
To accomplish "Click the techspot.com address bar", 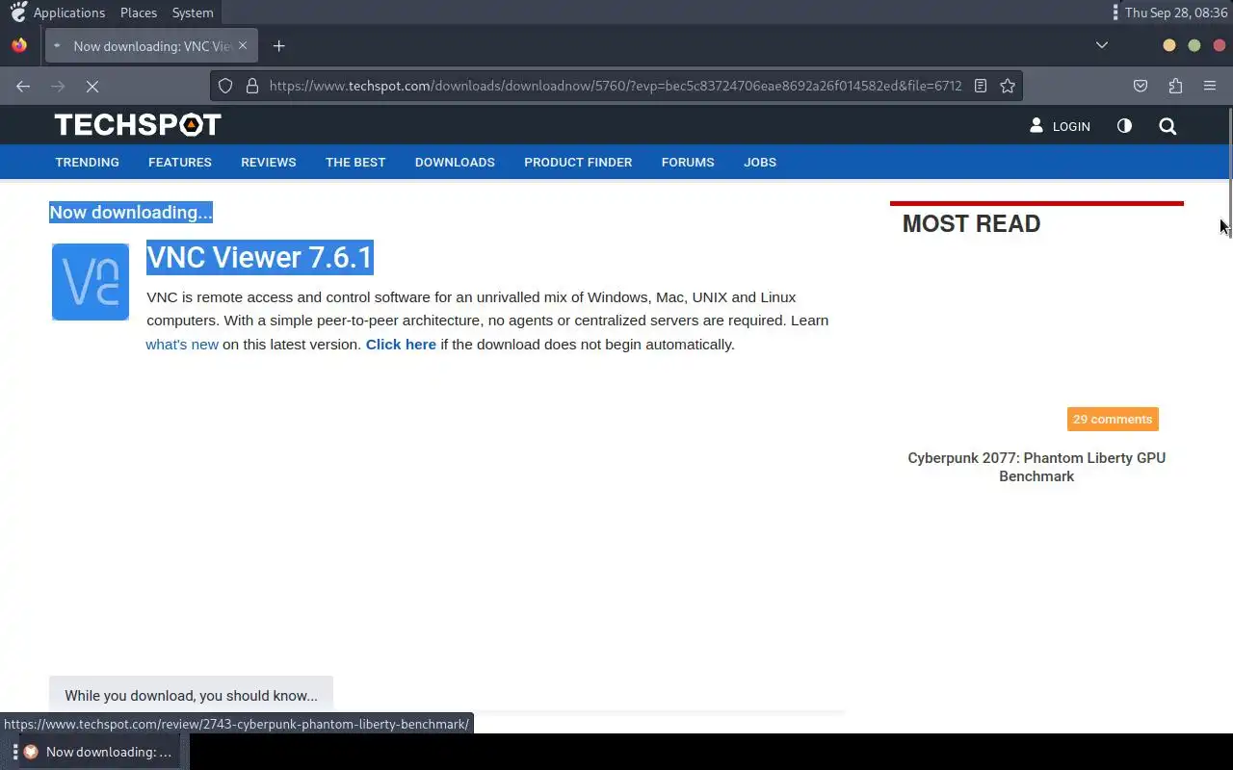I will coord(615,86).
